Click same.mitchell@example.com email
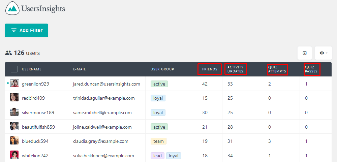This screenshot has height=162, width=337. coord(102,112)
